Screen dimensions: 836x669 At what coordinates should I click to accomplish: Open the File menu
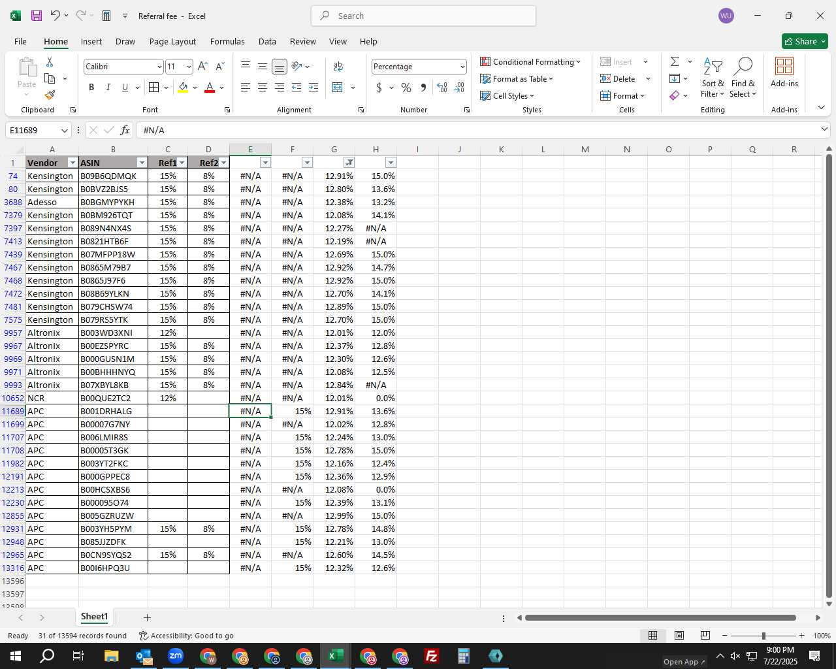click(x=20, y=41)
